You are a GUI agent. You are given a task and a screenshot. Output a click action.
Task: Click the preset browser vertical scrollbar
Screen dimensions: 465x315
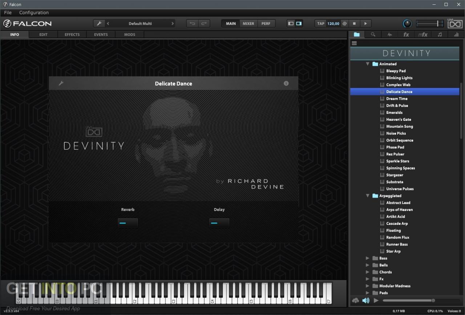click(461, 111)
